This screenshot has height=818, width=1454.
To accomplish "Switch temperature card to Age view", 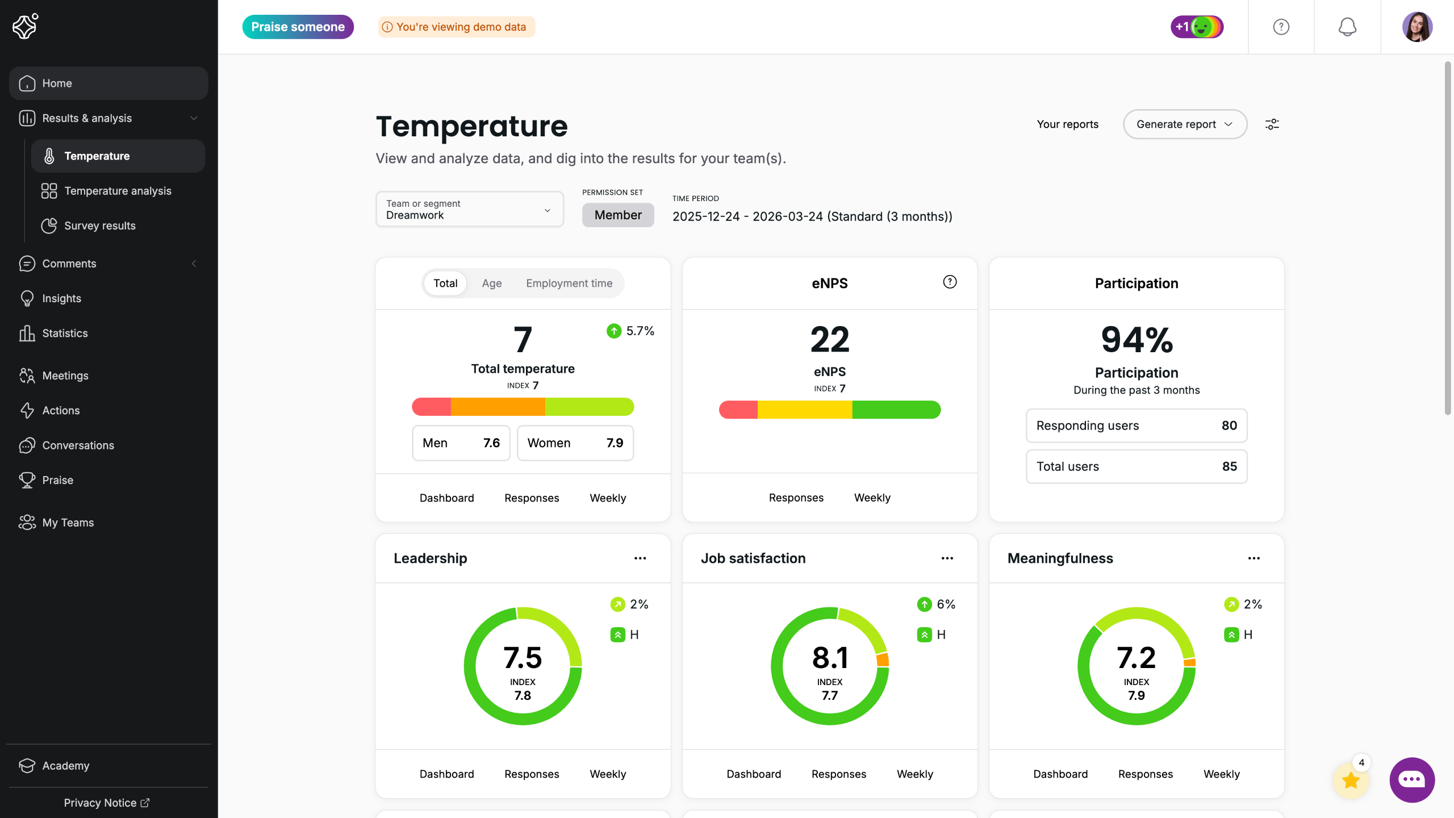I will point(491,283).
